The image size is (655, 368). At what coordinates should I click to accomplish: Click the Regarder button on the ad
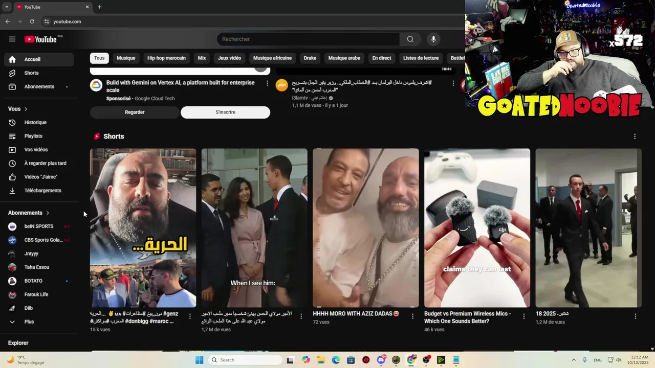pos(135,112)
